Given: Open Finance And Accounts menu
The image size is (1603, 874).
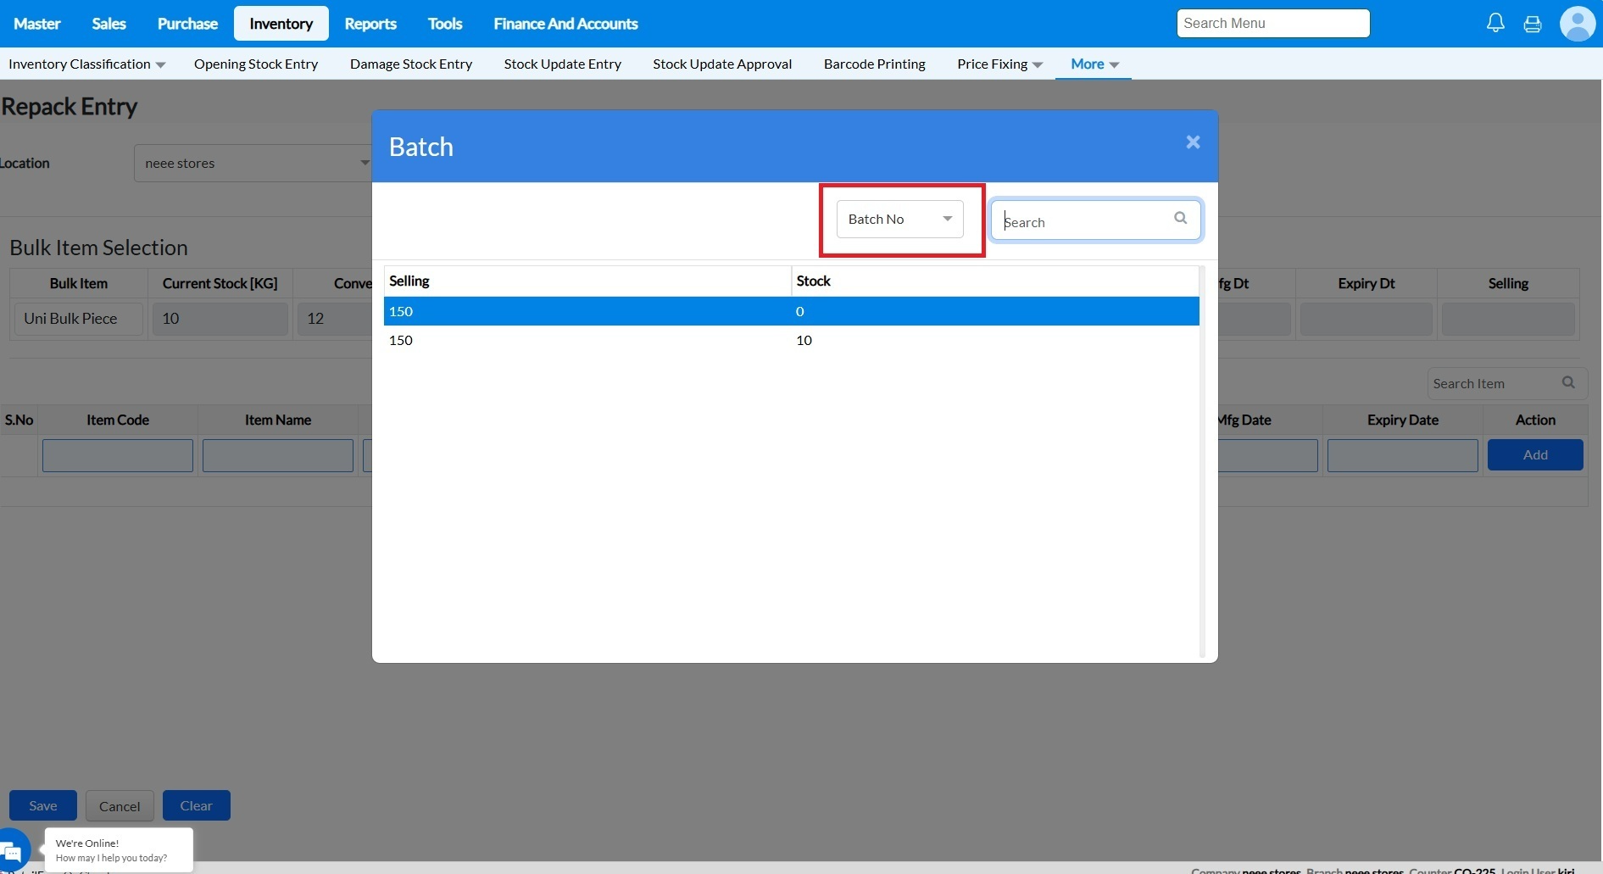Looking at the screenshot, I should [x=565, y=24].
